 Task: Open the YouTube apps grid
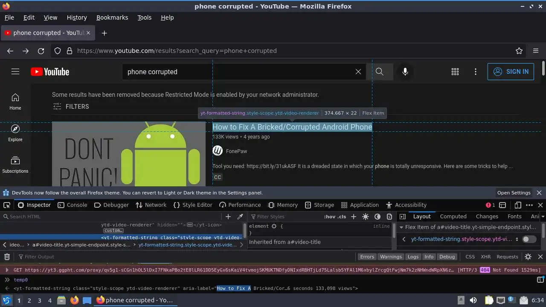point(455,72)
